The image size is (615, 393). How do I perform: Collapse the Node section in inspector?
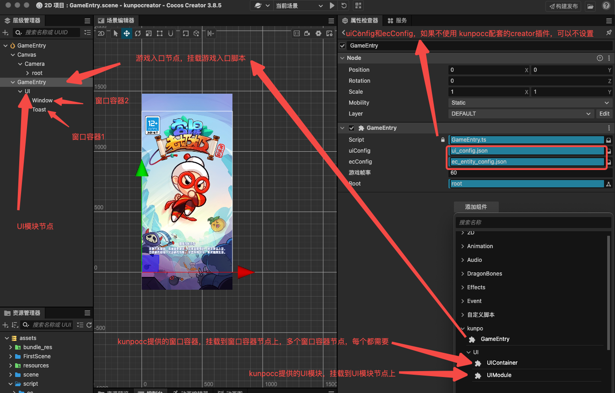tap(342, 58)
